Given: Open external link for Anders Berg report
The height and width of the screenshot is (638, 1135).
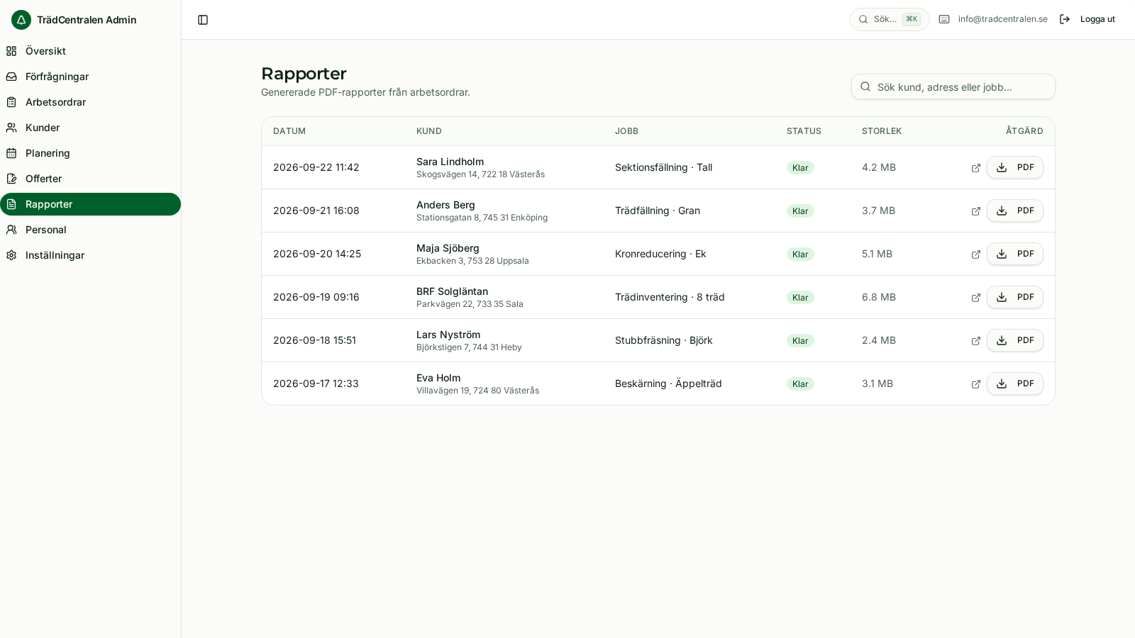Looking at the screenshot, I should pyautogui.click(x=976, y=211).
